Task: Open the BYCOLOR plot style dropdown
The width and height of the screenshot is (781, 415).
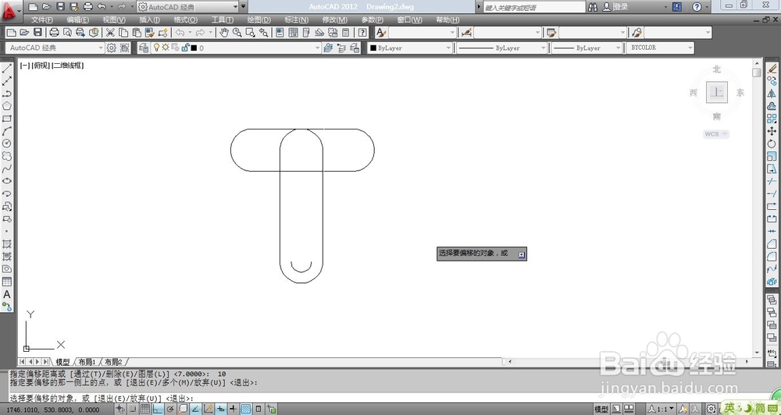Action: pyautogui.click(x=660, y=48)
